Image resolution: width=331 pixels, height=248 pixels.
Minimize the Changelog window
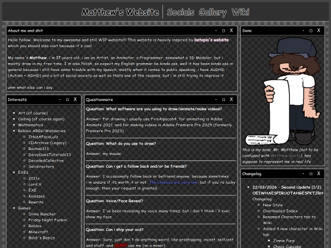click(x=303, y=174)
